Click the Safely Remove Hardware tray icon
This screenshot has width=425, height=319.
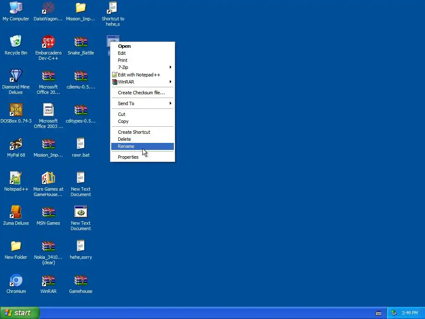[394, 313]
